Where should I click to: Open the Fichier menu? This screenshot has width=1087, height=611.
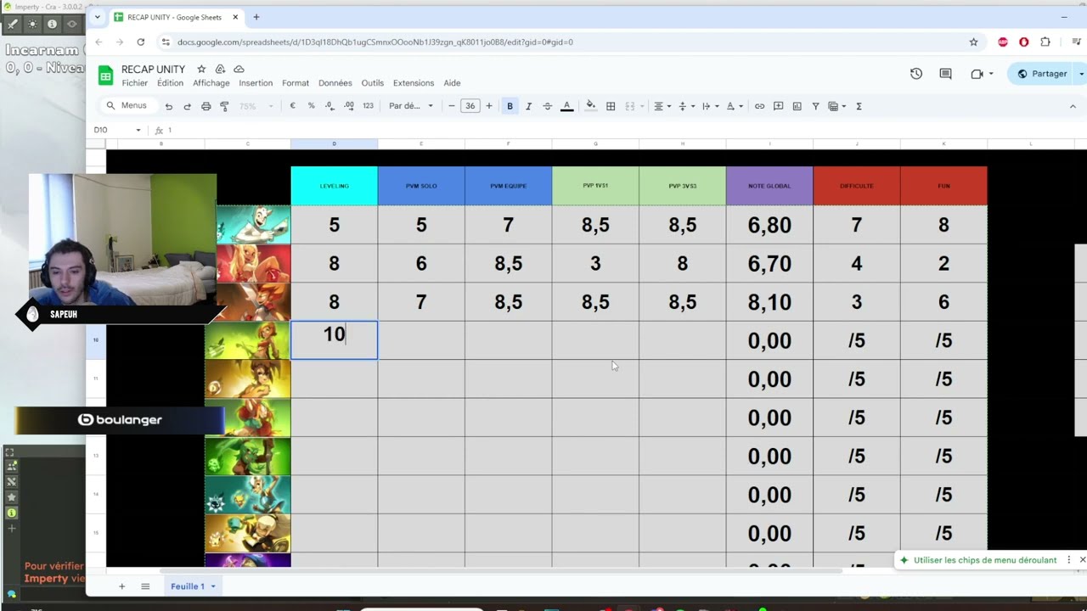pos(134,83)
